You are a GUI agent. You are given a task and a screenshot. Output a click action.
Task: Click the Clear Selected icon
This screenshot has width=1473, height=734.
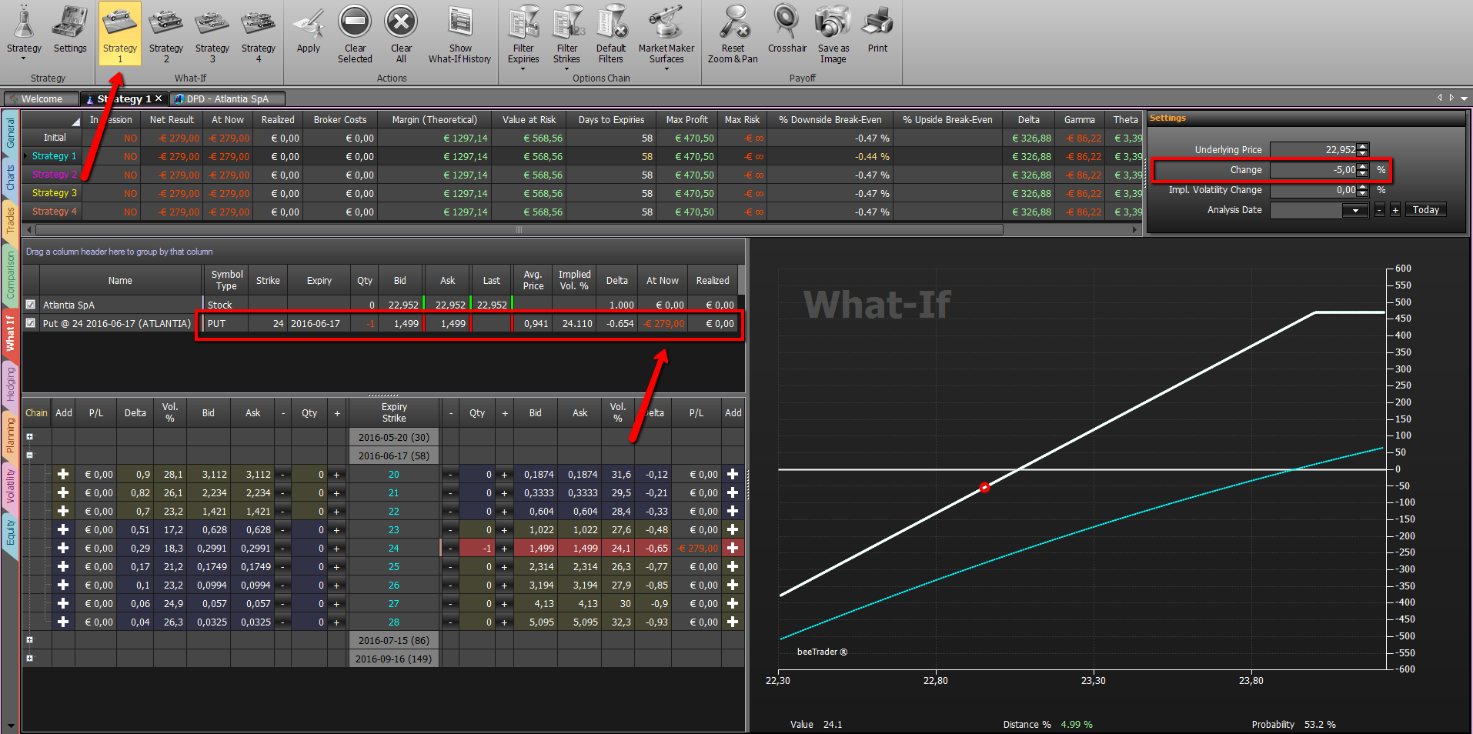355,22
